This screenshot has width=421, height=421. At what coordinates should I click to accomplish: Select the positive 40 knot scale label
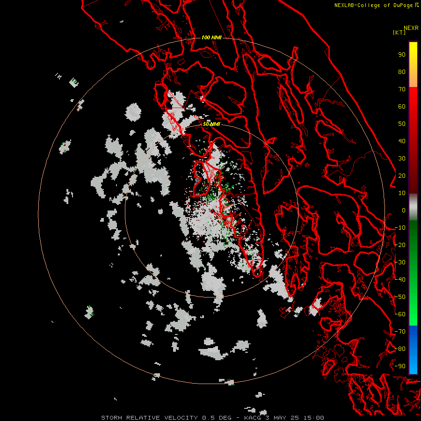(x=402, y=141)
